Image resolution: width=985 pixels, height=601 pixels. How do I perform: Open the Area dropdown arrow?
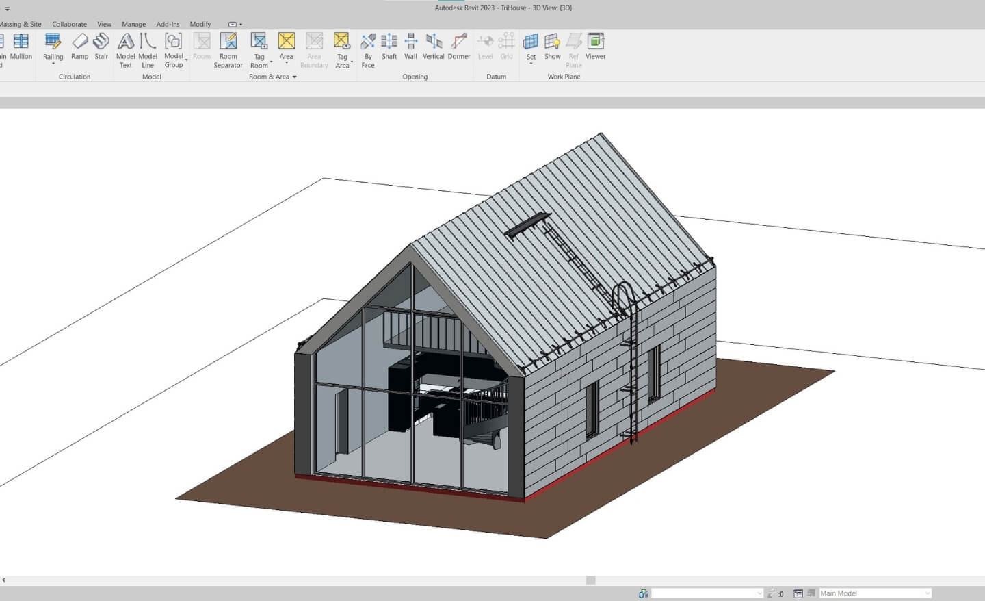pos(286,63)
